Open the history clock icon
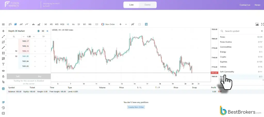Viewport: 264px width, 117px height. click(x=3, y=108)
